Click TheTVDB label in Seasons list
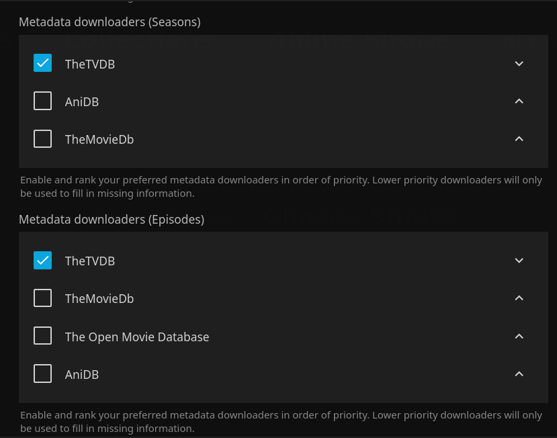 pos(90,64)
